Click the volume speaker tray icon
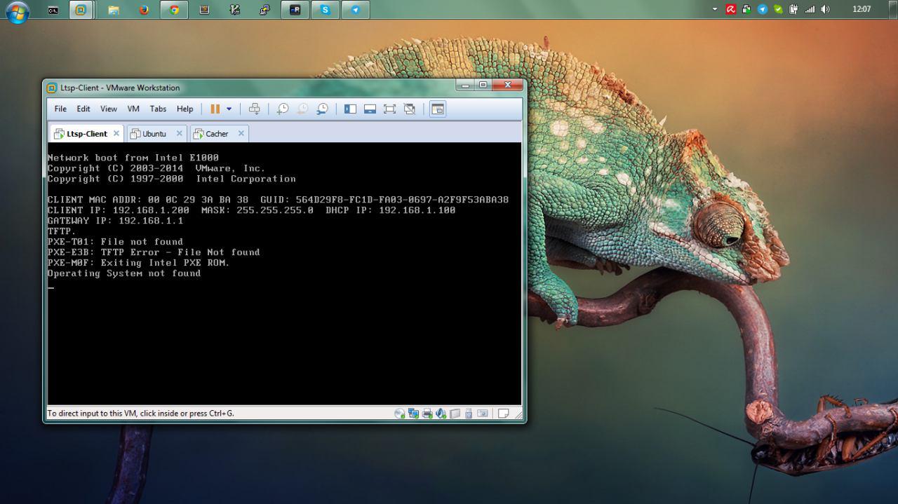Screen dimensions: 898x504 (826, 9)
